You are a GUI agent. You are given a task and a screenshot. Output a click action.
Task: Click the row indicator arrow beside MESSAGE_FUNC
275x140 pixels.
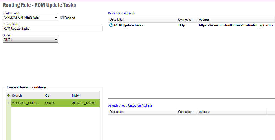point(9,103)
